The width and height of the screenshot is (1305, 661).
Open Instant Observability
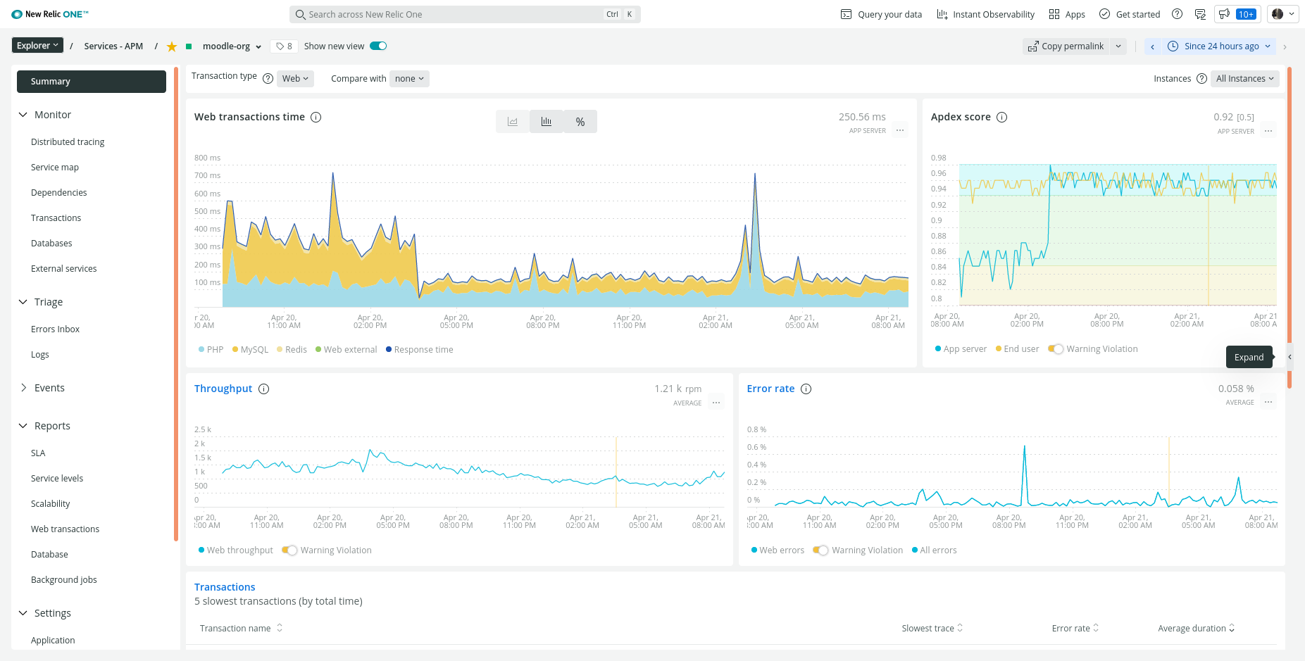985,14
